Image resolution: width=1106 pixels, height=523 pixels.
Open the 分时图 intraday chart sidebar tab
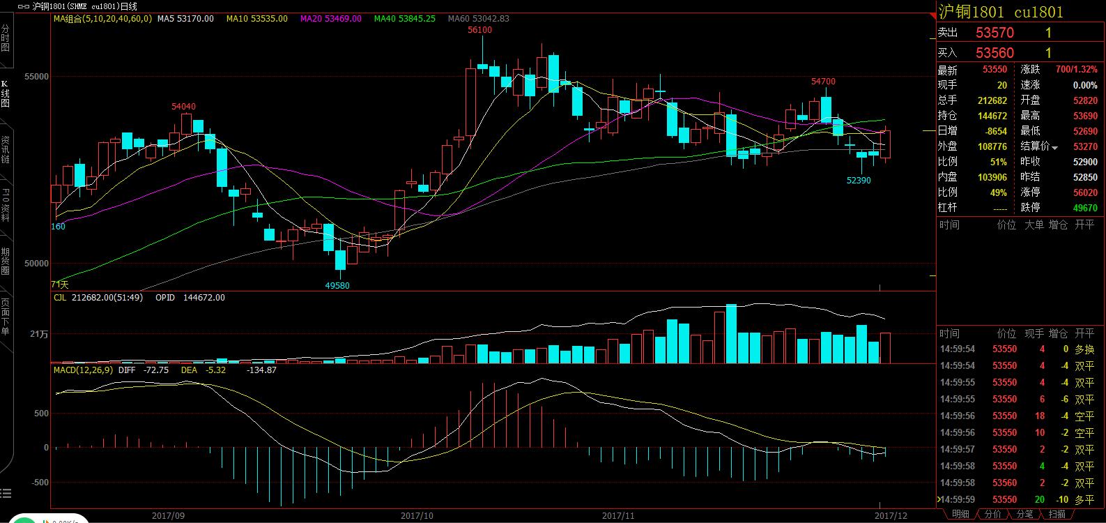pos(6,38)
